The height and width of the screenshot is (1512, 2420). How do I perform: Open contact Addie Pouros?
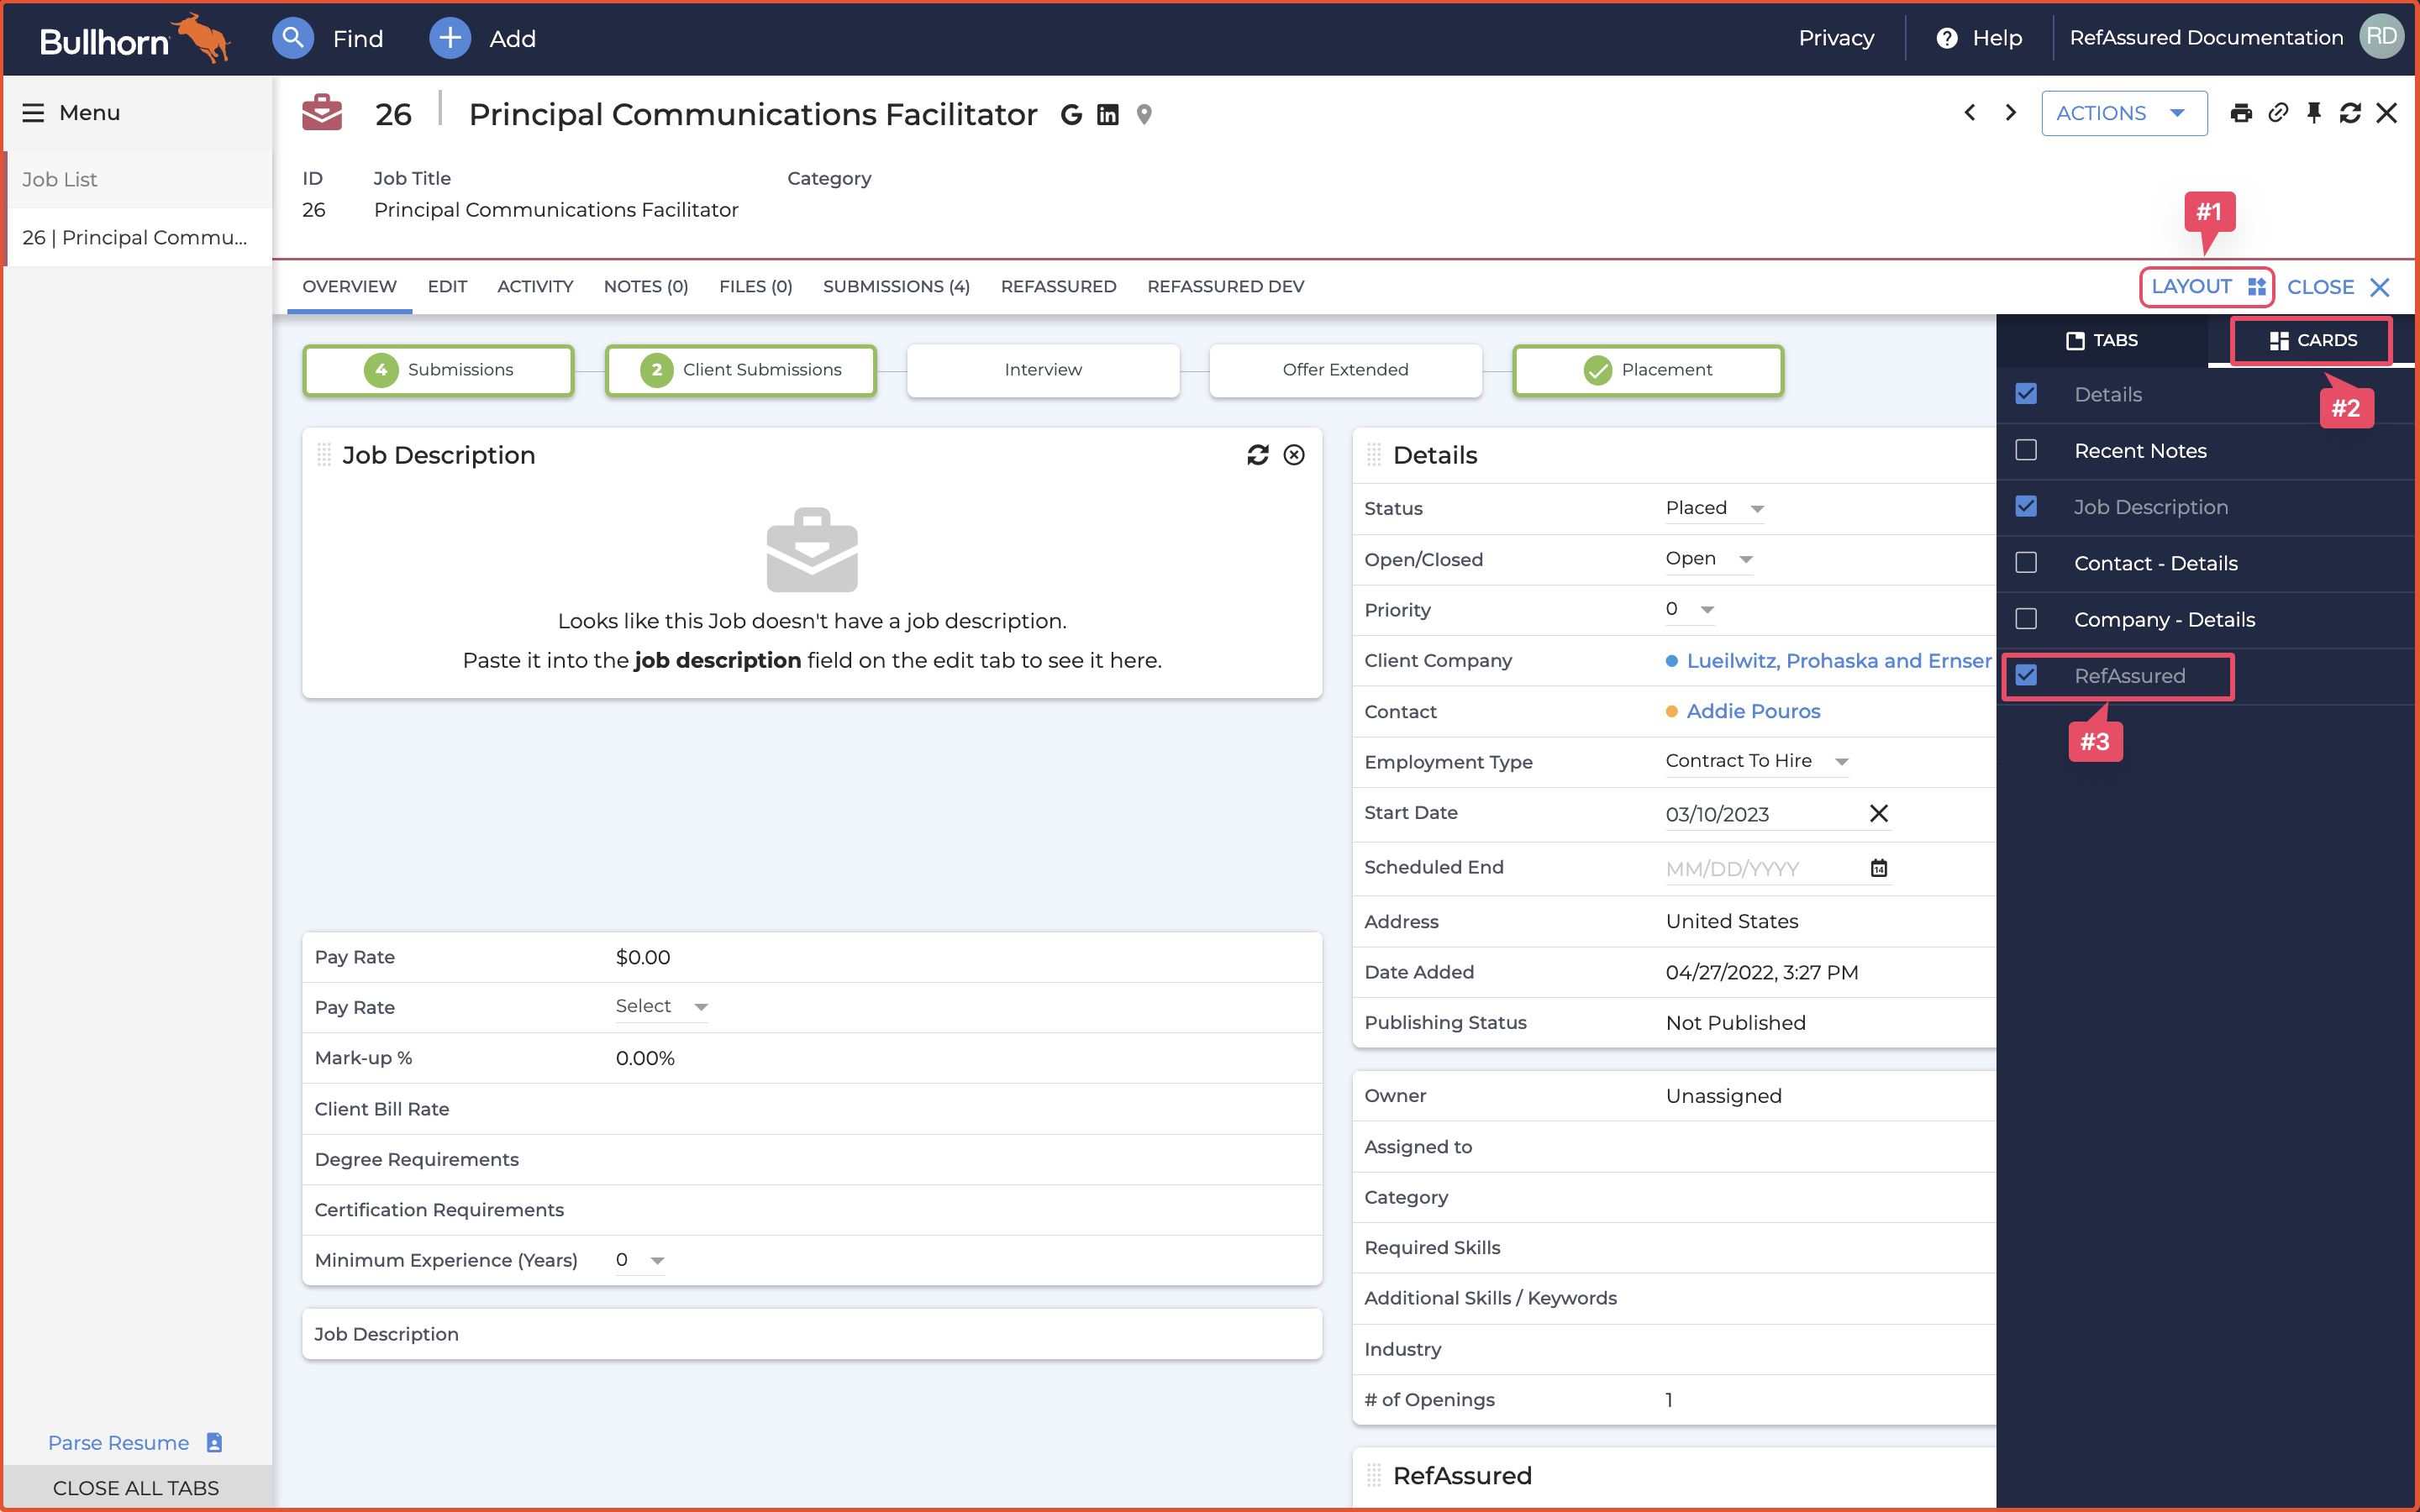[x=1753, y=711]
